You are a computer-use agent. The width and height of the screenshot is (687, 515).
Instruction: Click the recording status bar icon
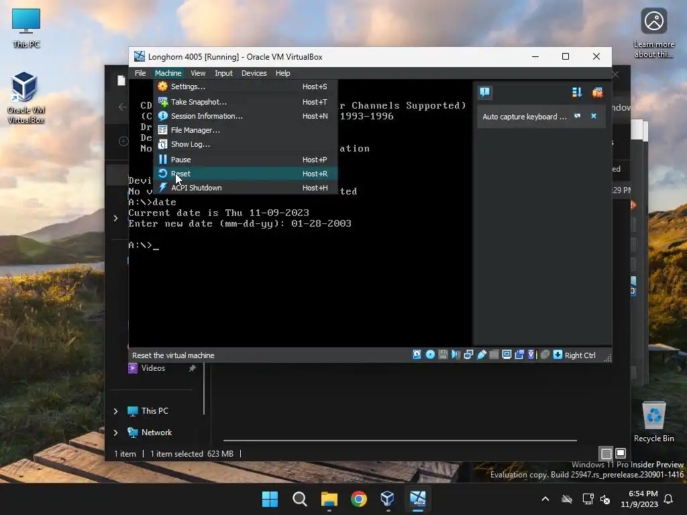(x=519, y=355)
